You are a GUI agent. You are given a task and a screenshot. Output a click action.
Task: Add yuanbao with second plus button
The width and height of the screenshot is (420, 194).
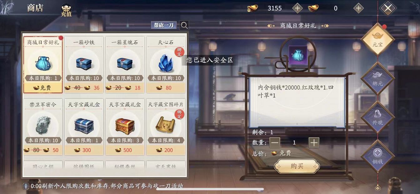(358, 8)
